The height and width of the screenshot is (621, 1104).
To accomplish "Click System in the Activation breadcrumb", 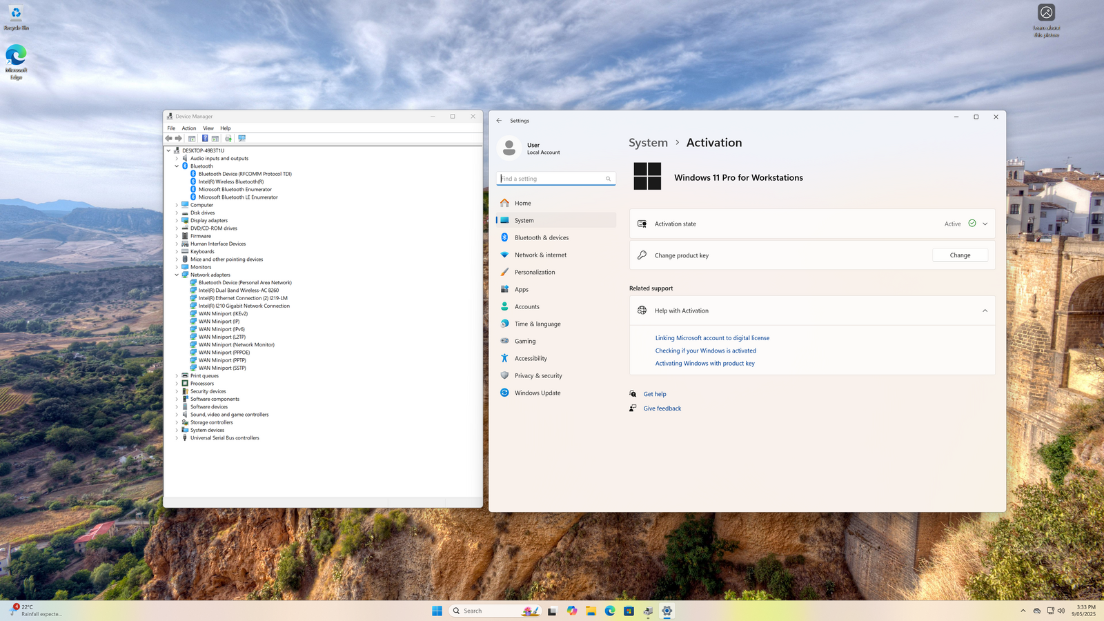I will (x=648, y=143).
